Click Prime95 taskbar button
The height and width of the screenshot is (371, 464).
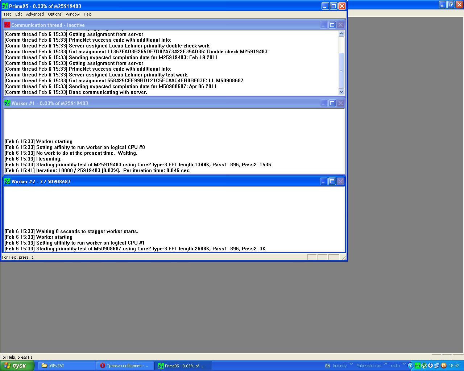coord(183,366)
